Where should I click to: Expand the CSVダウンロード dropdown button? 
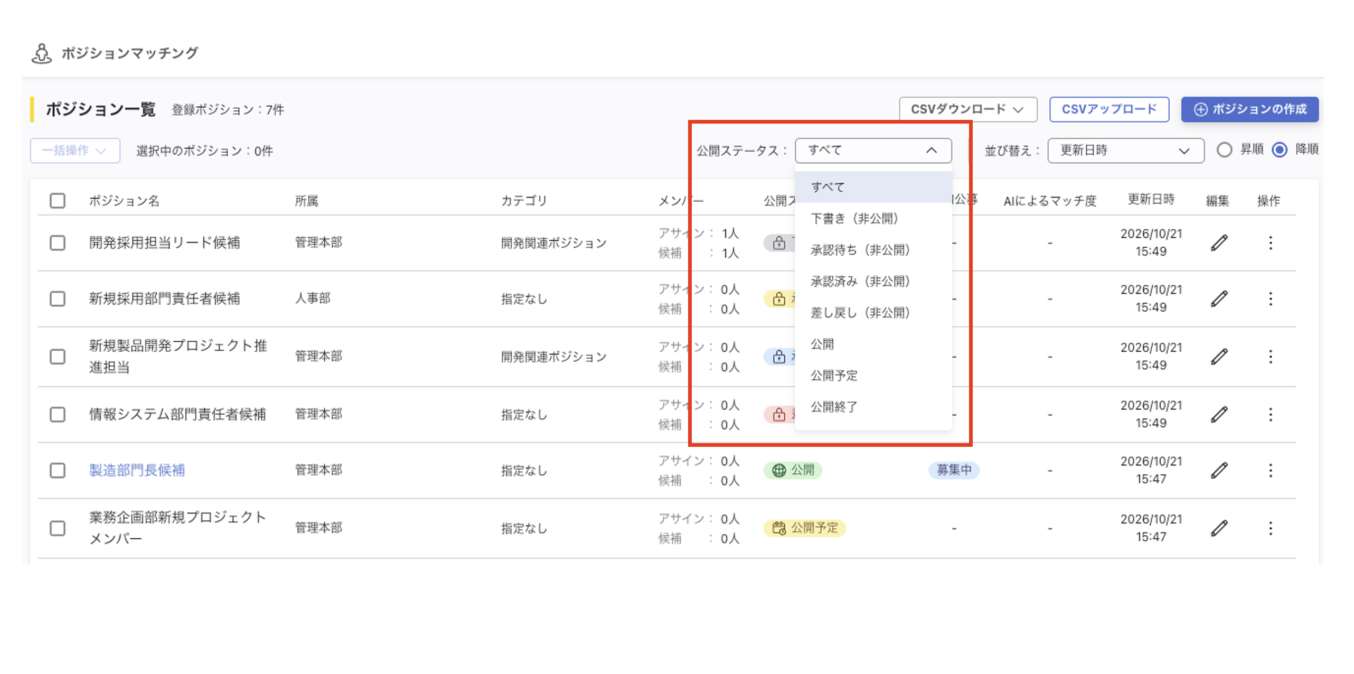967,109
